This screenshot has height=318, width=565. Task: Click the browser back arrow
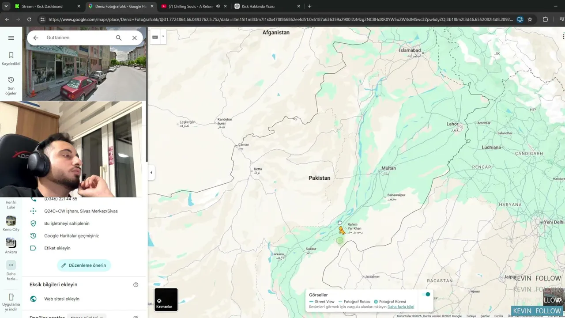(x=7, y=19)
